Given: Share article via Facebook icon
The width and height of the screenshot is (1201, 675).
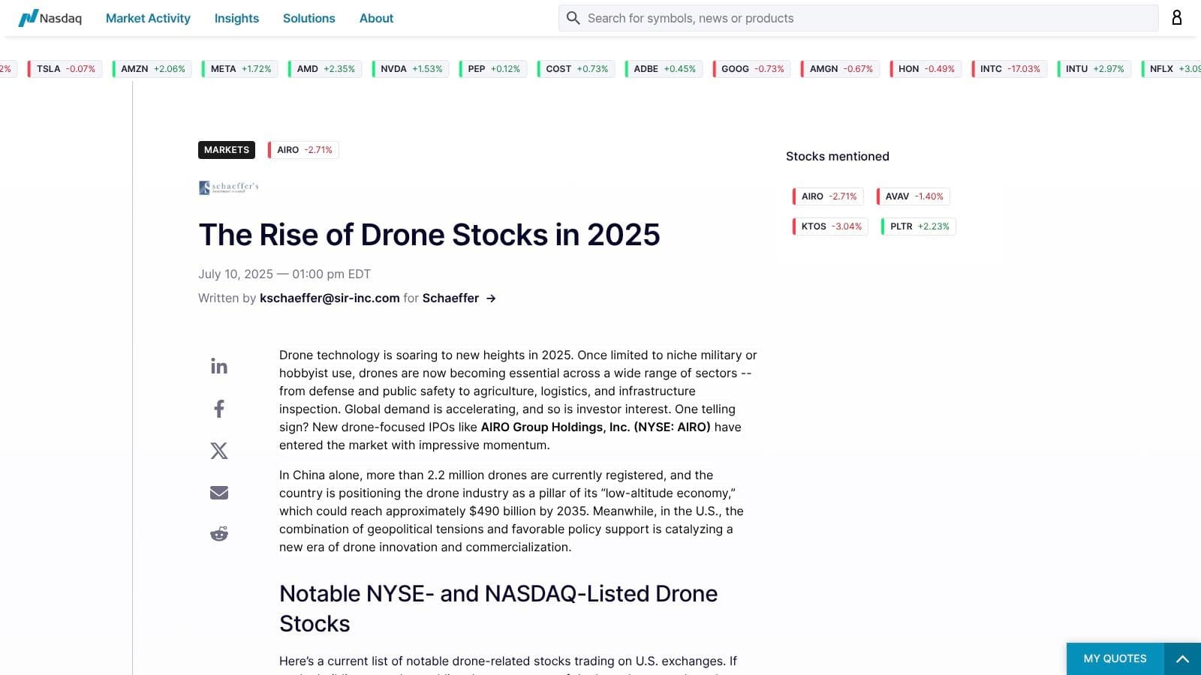Looking at the screenshot, I should (x=218, y=409).
